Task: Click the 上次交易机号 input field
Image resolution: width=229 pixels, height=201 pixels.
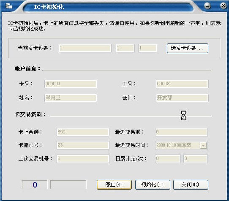Action: (83, 159)
